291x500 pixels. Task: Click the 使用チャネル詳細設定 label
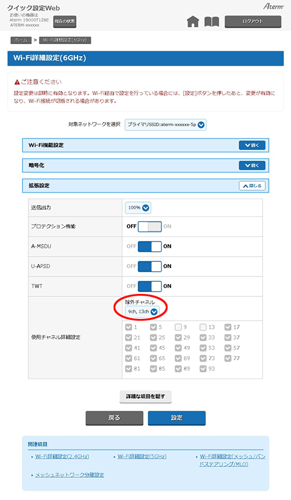pyautogui.click(x=56, y=338)
